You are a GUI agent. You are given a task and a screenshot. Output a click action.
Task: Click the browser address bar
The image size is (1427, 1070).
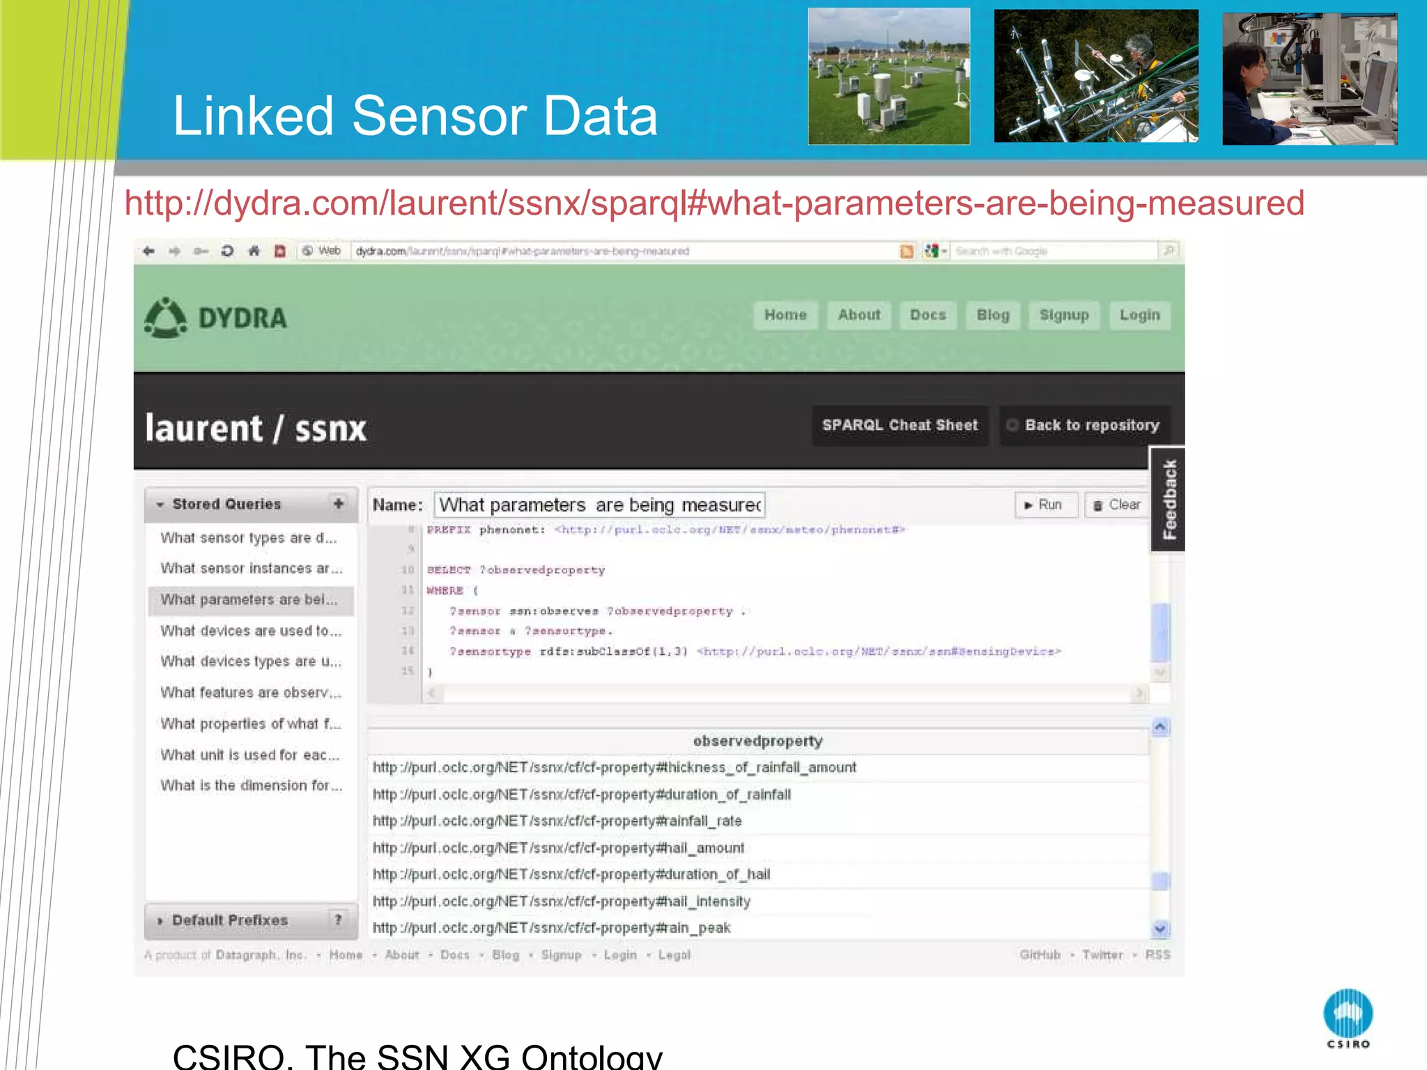point(624,251)
